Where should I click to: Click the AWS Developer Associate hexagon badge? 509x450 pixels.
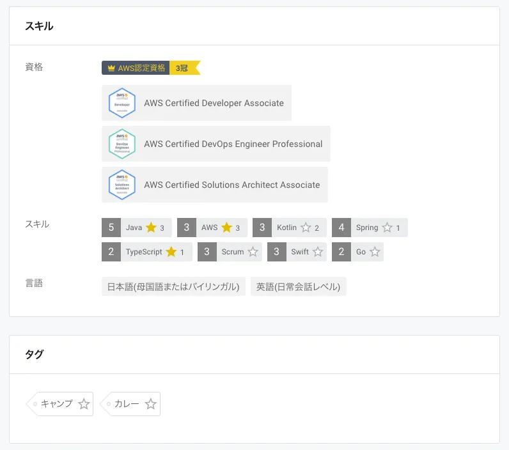pos(122,103)
